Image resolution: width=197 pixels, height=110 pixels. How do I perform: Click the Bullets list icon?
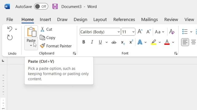click(185, 32)
